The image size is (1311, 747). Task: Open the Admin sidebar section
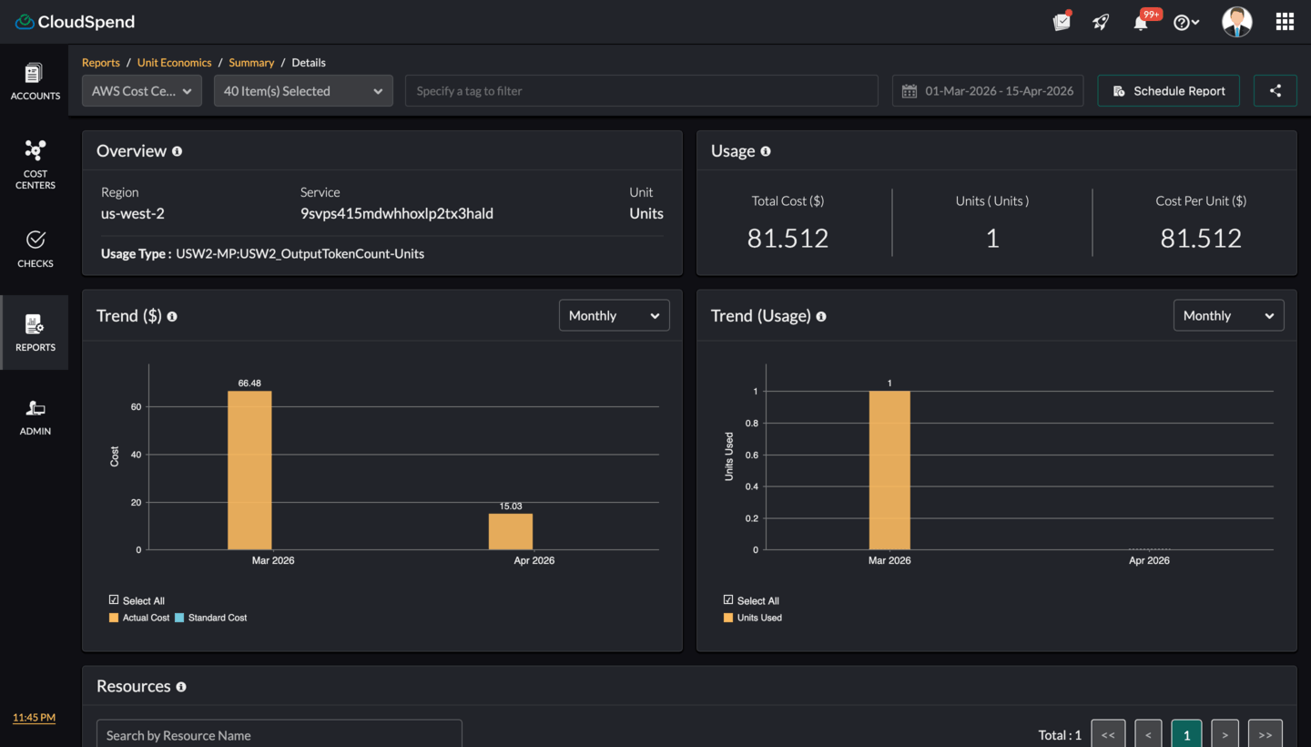click(35, 417)
